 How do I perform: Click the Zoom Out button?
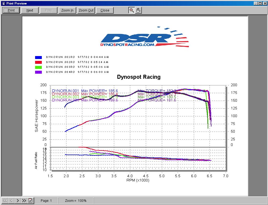[x=86, y=10]
